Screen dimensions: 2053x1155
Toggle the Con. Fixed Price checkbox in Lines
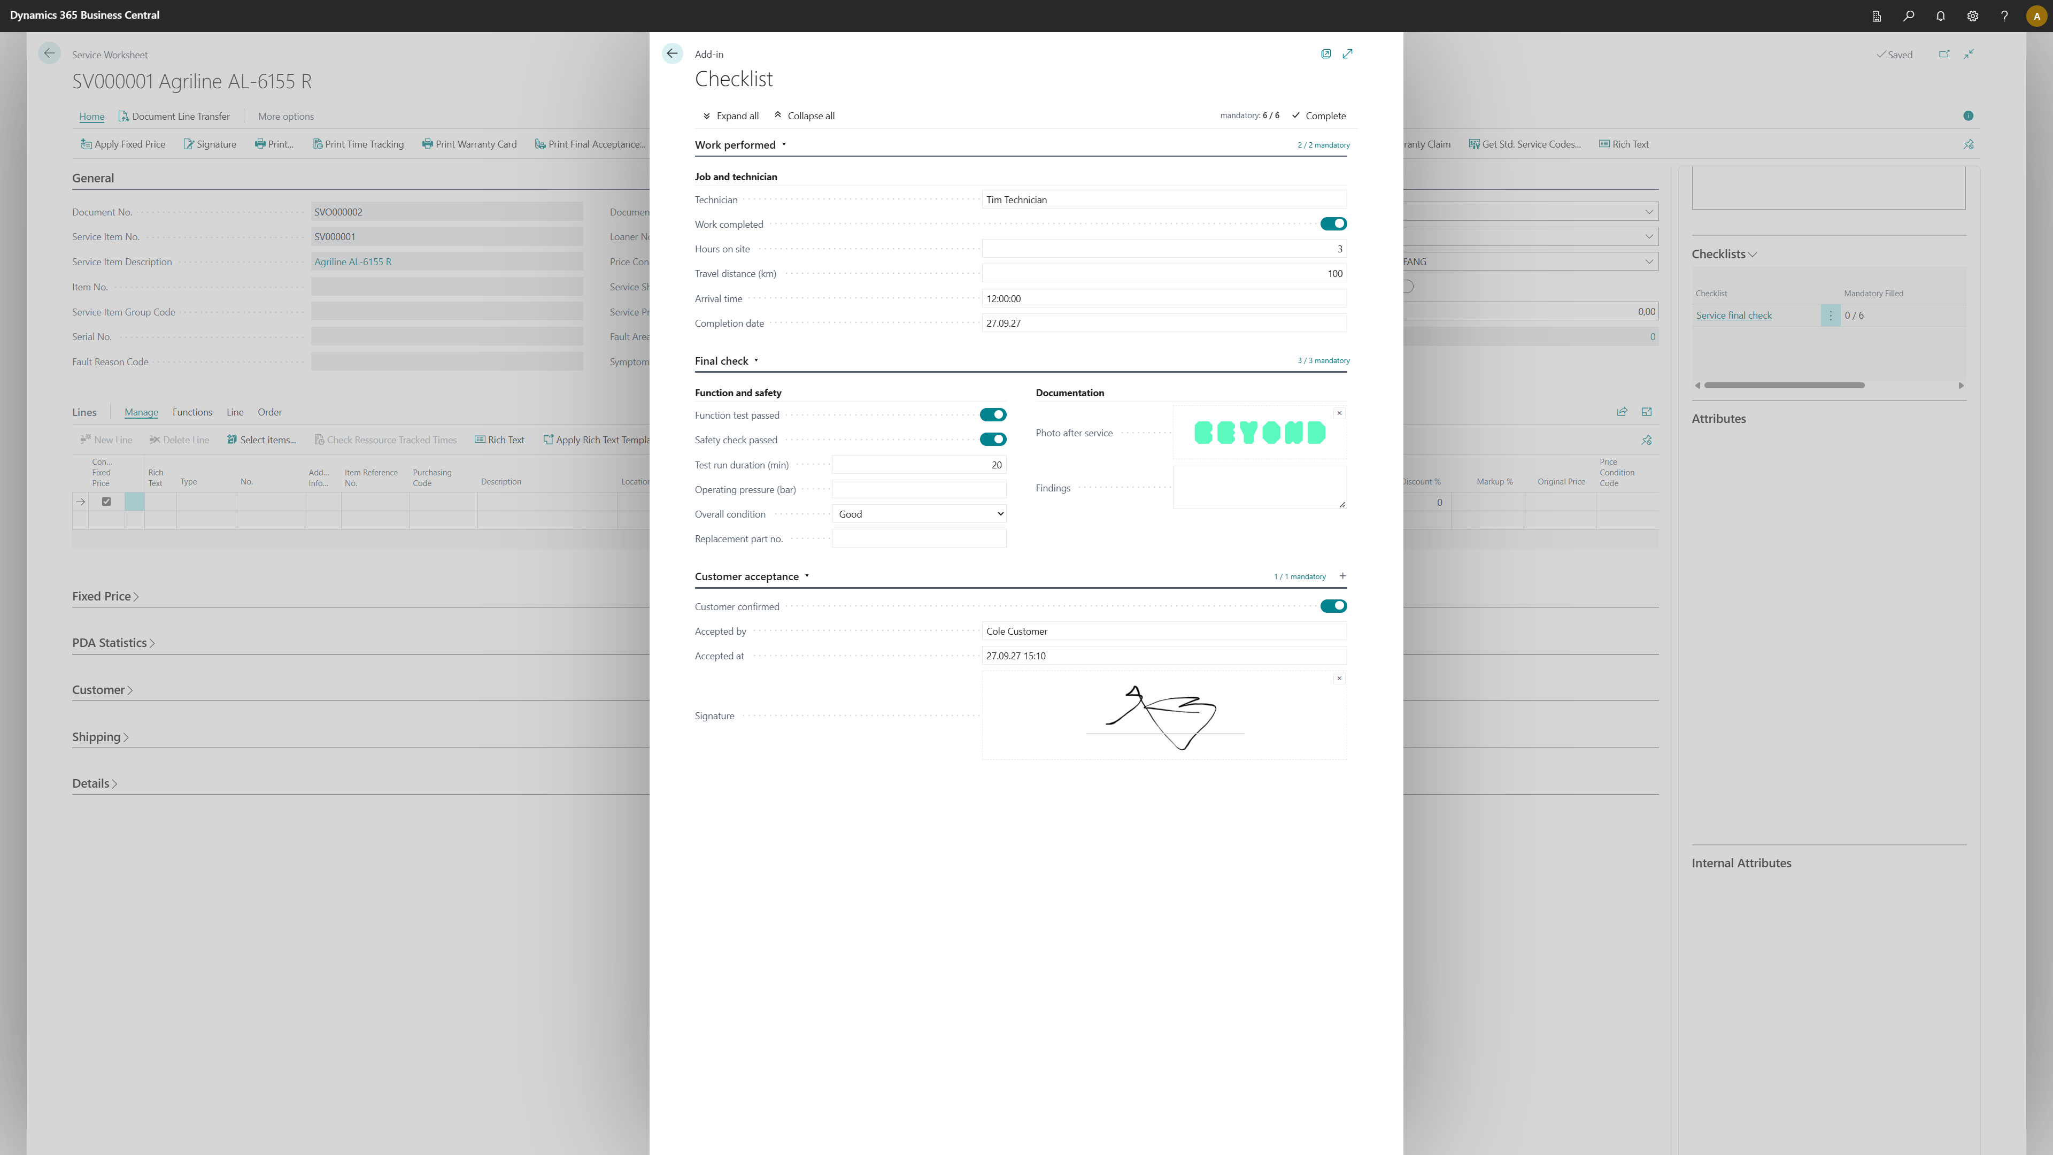point(106,502)
